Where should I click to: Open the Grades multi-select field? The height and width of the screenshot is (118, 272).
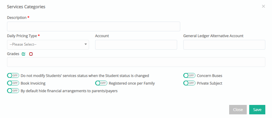(136, 62)
